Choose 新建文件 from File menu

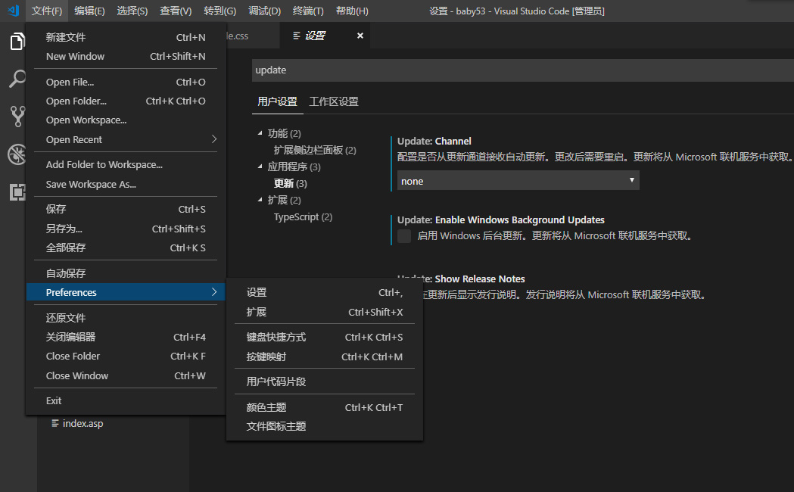126,37
